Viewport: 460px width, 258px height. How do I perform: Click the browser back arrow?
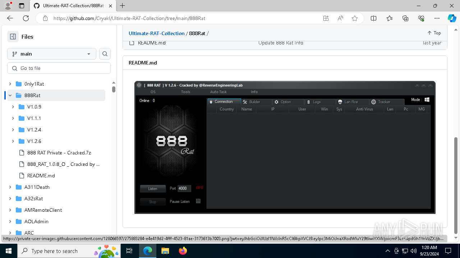click(x=10, y=18)
